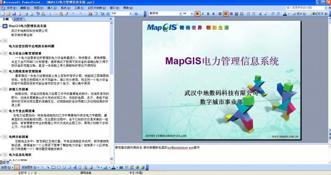The image size is (331, 175).
Task: Click the Select Objects pointer tool
Action: [x=17, y=167]
